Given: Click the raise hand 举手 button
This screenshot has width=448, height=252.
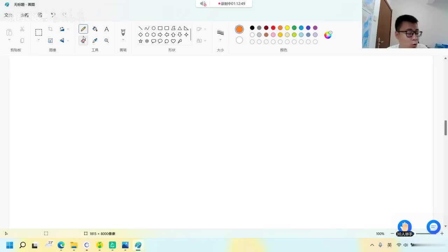Looking at the screenshot, I should 405,228.
